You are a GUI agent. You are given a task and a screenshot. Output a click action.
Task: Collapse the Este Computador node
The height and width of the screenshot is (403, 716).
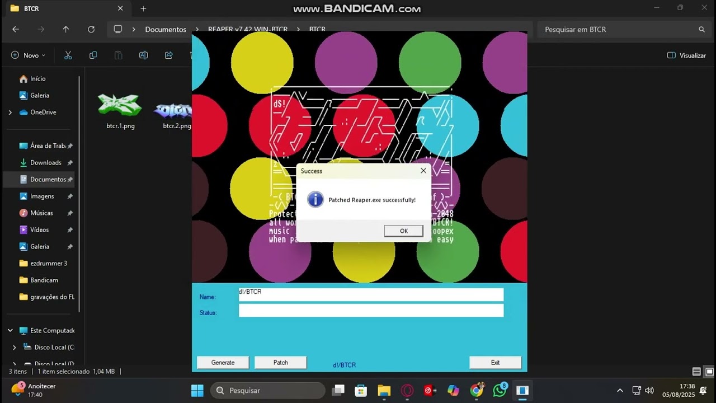10,330
